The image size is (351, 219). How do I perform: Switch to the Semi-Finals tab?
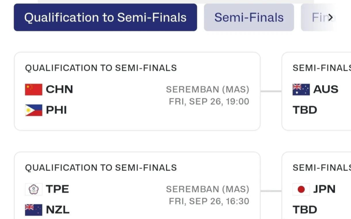tap(249, 17)
